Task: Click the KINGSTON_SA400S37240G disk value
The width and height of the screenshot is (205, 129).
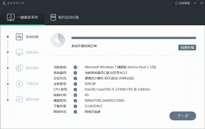Action: point(105,101)
